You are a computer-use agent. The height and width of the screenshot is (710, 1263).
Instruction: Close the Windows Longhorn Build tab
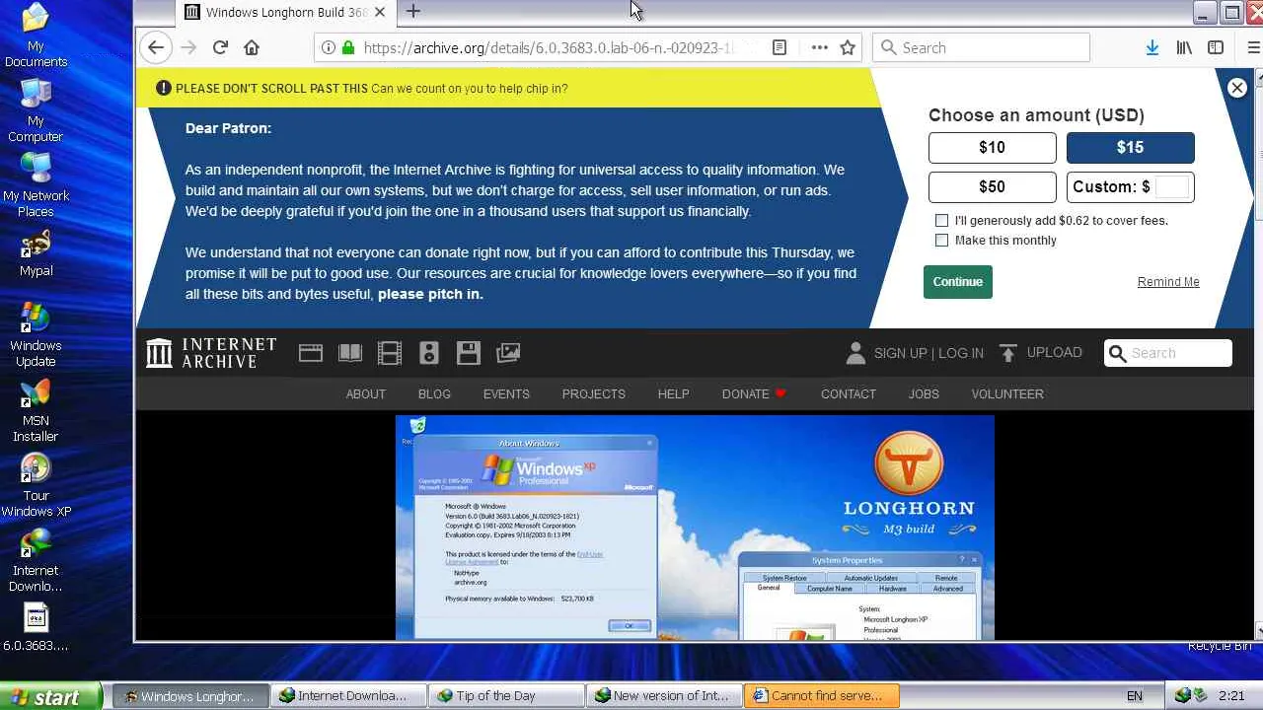(x=380, y=12)
